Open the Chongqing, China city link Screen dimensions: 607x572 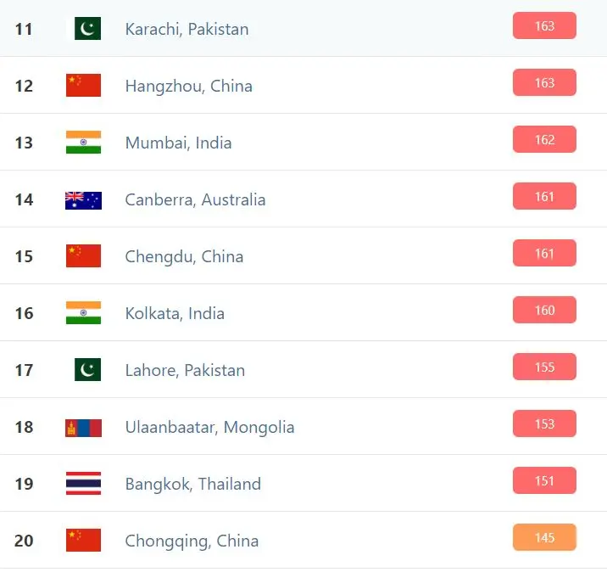point(192,541)
